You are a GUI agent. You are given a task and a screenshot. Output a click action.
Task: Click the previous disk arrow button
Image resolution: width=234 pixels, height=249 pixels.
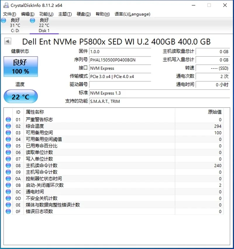8,42
